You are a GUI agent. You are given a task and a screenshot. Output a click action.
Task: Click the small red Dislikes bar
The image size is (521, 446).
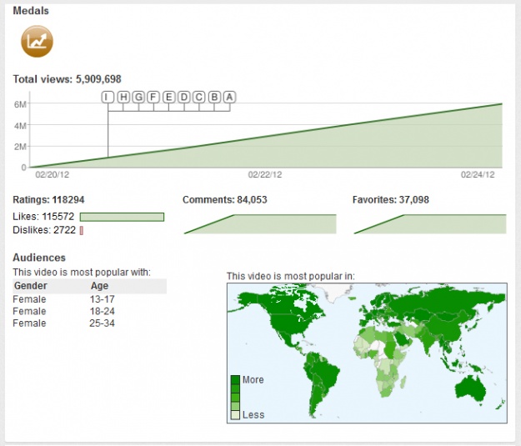(82, 230)
